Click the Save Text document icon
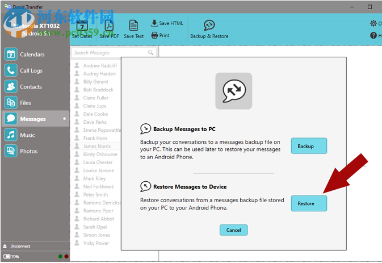Screen dimensions: 382x263 pyautogui.click(x=133, y=26)
